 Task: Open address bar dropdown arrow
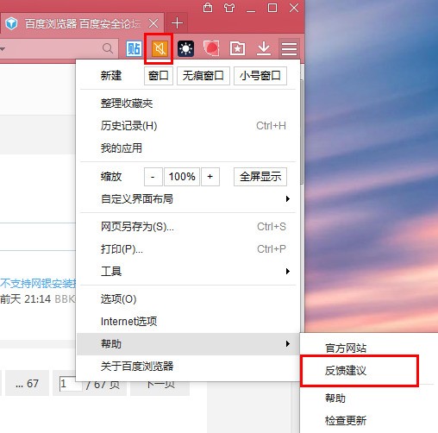click(x=3, y=49)
